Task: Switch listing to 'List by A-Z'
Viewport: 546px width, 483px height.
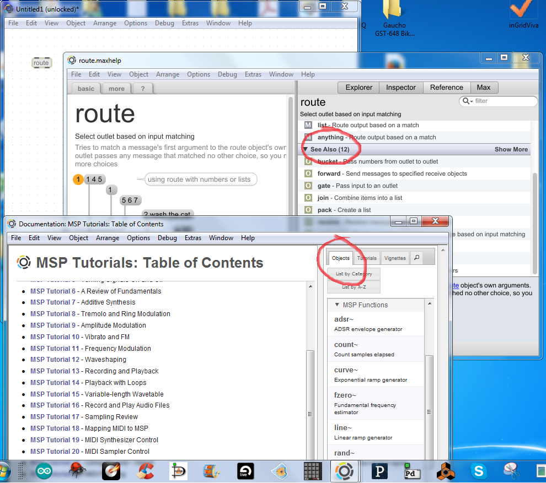Action: (354, 287)
